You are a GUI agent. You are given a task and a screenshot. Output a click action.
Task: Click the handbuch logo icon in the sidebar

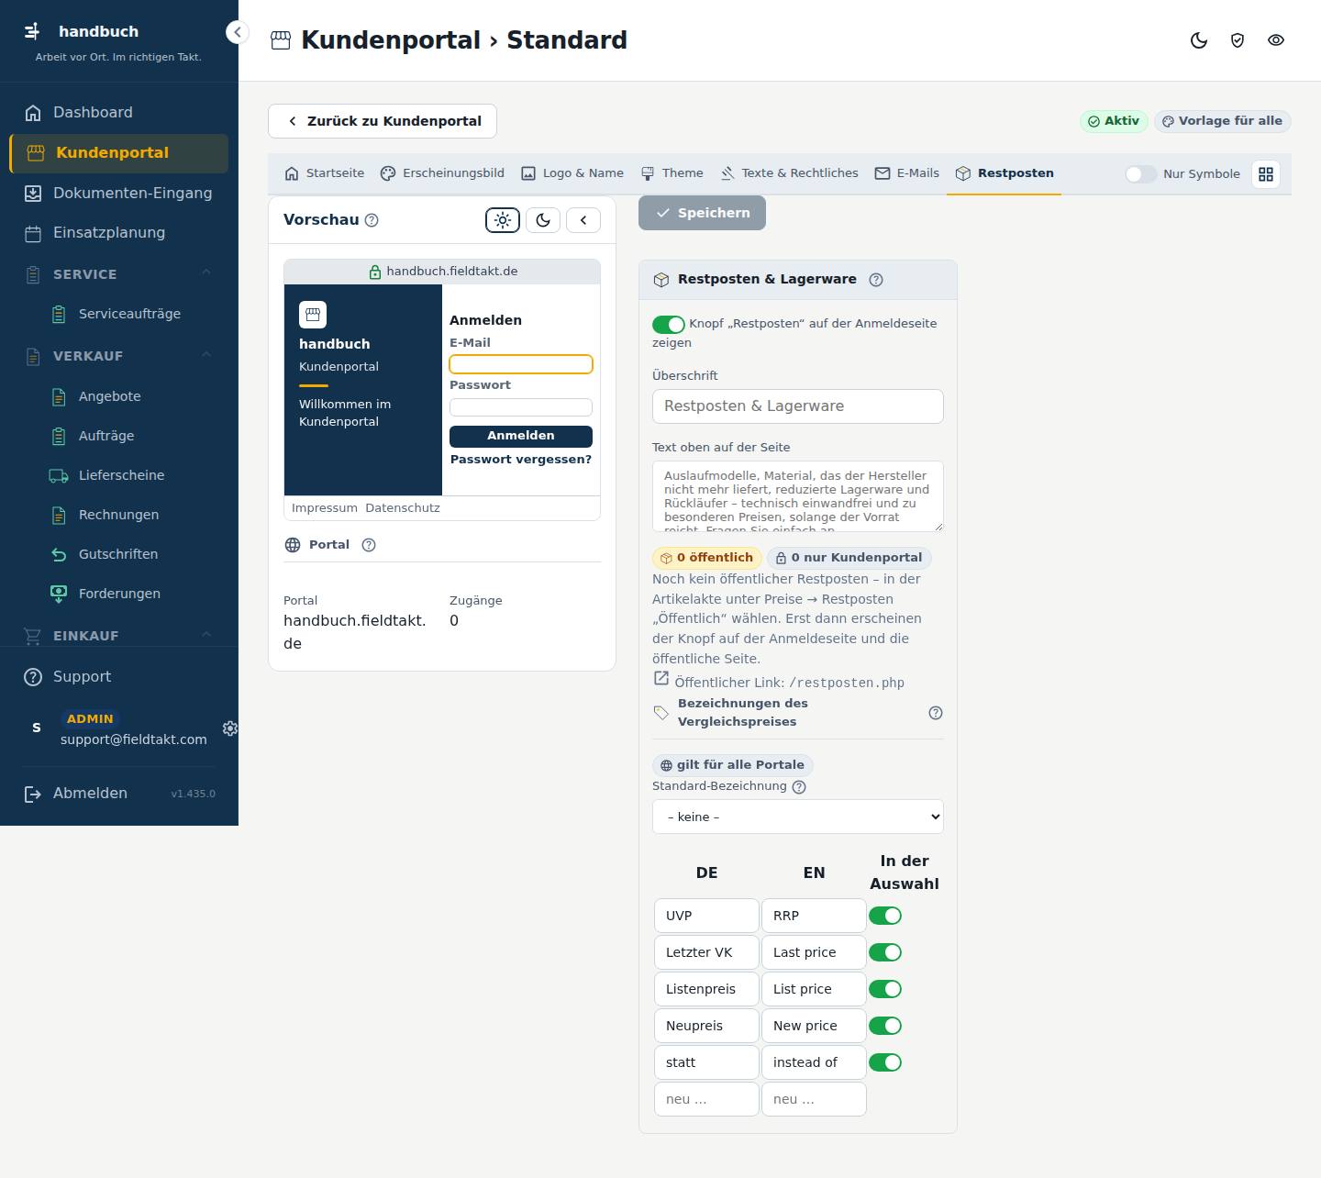[32, 31]
